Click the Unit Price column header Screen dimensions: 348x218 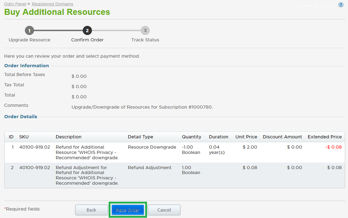pyautogui.click(x=246, y=137)
